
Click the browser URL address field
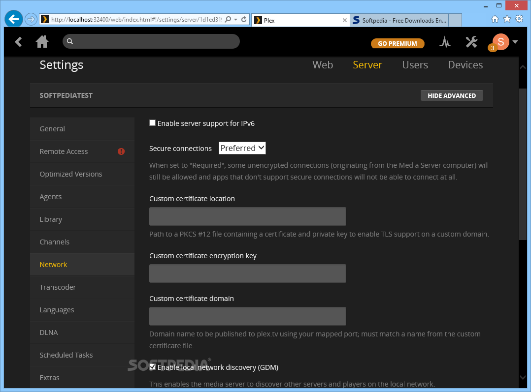coord(136,19)
